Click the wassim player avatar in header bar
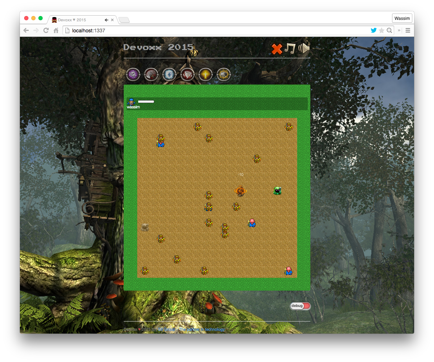 pos(132,101)
